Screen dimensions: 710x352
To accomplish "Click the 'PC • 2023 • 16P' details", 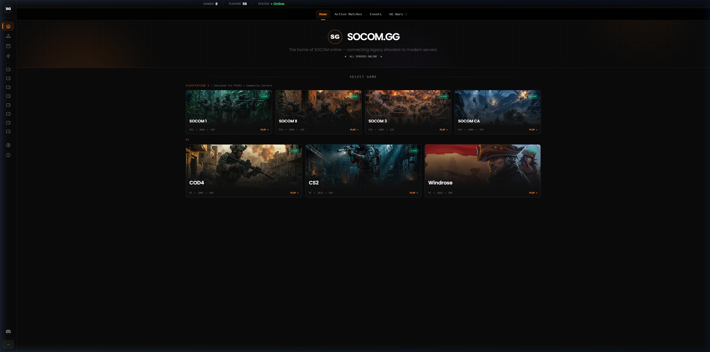I will pos(321,193).
